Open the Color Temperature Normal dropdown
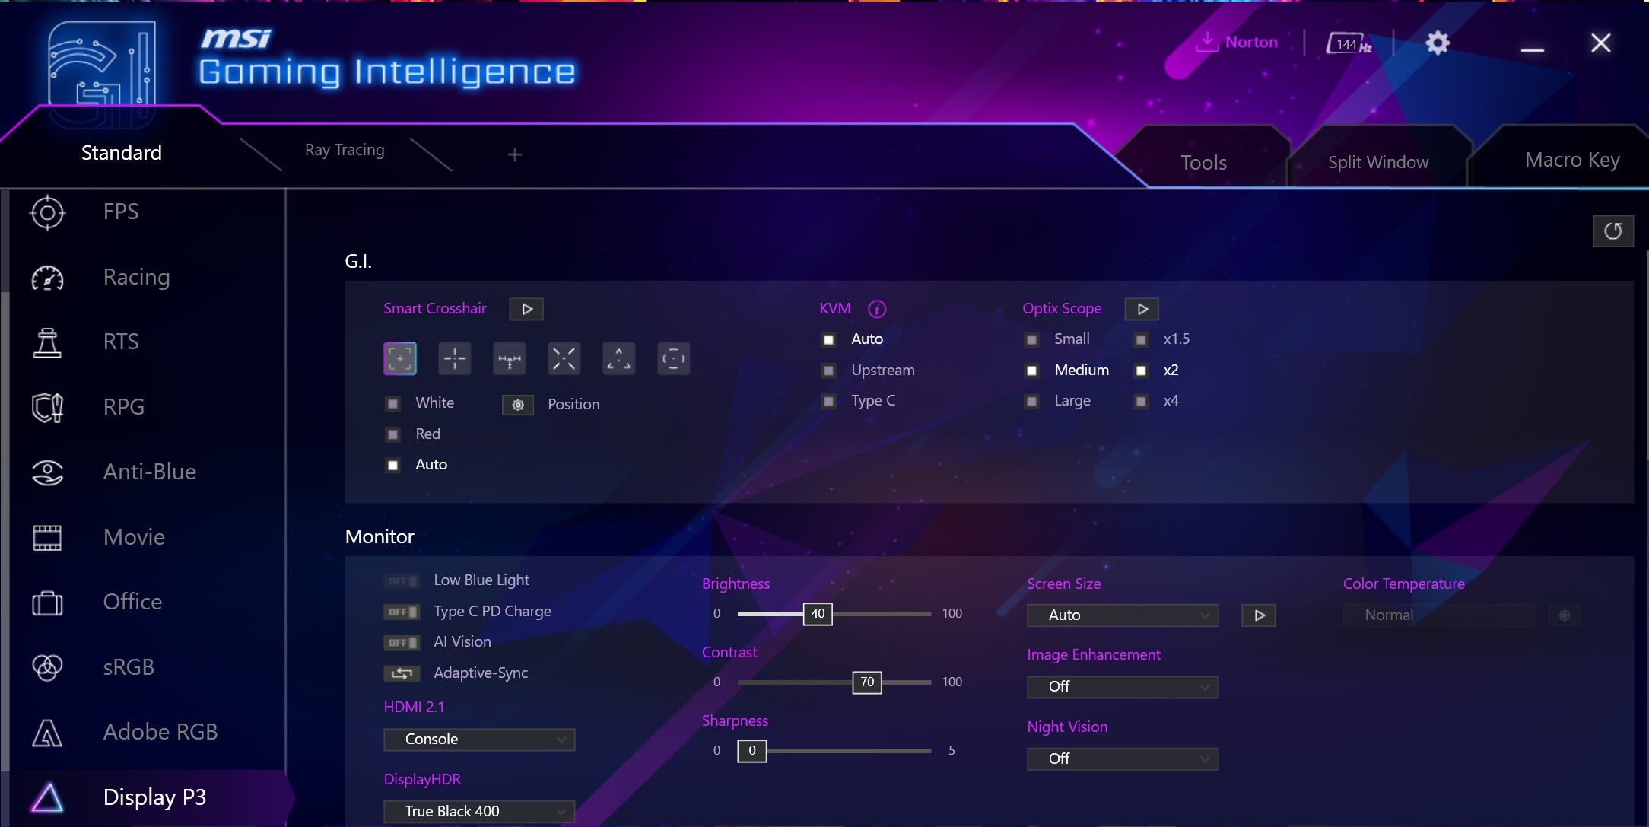Screen dimensions: 1649x827 point(1439,615)
